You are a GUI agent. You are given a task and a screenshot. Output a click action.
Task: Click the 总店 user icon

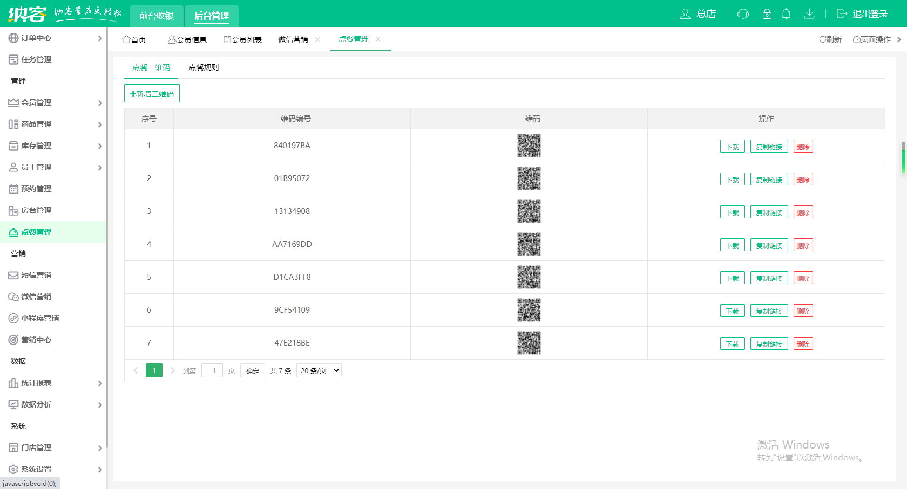point(698,14)
